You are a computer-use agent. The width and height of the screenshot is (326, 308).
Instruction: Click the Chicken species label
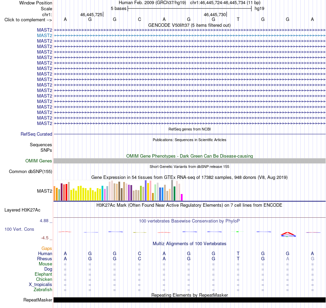click(x=44, y=279)
